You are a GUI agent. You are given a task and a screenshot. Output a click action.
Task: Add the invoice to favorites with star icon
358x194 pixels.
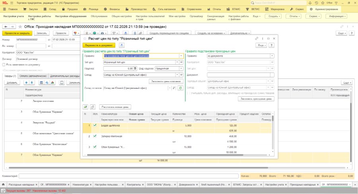point(20,27)
